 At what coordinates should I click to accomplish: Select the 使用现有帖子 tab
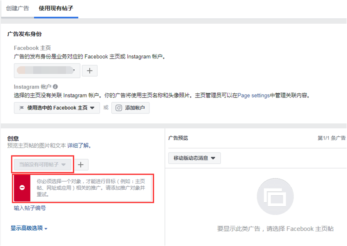tap(56, 8)
